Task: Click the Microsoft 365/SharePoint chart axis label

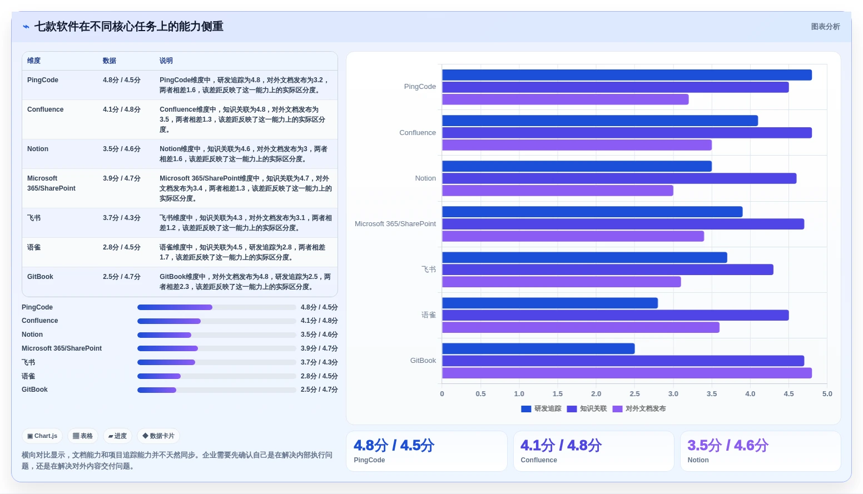Action: coord(395,224)
